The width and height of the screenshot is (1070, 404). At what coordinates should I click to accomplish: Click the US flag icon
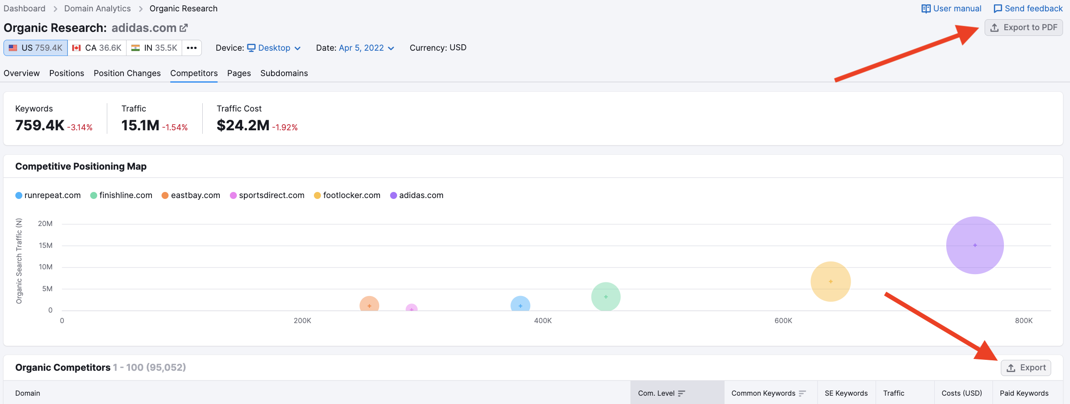(13, 48)
